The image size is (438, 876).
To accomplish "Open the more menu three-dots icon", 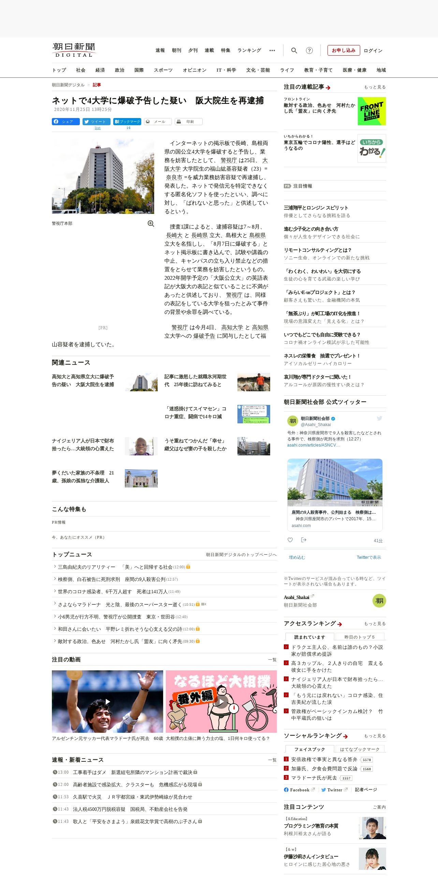I will click(x=272, y=50).
